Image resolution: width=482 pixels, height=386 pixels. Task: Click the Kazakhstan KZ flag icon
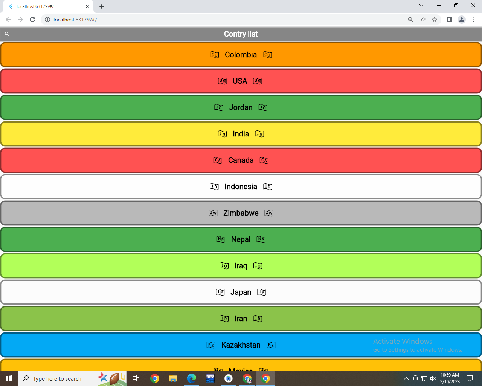click(211, 345)
